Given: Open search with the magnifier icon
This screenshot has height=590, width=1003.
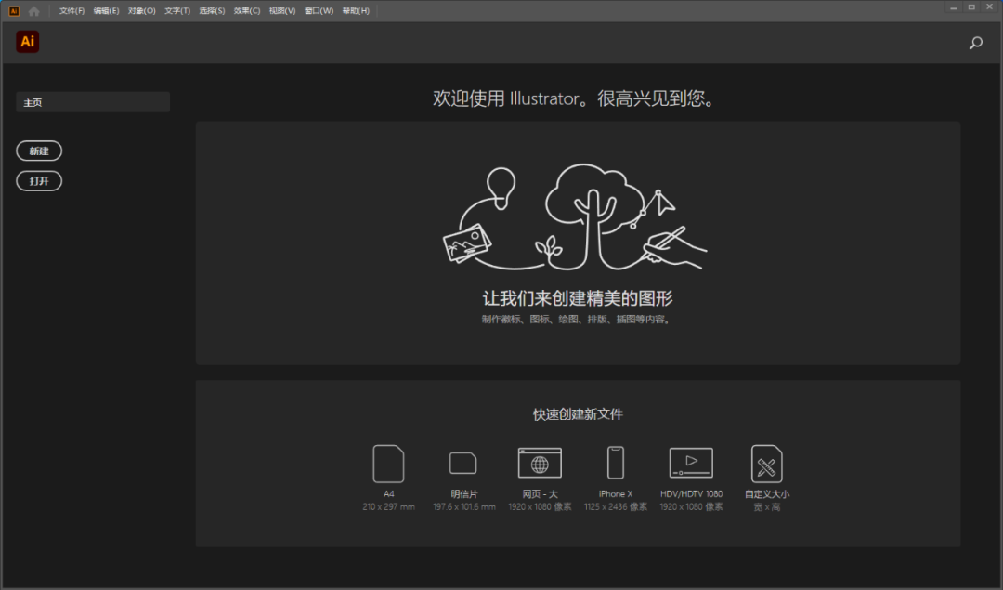Looking at the screenshot, I should 975,43.
